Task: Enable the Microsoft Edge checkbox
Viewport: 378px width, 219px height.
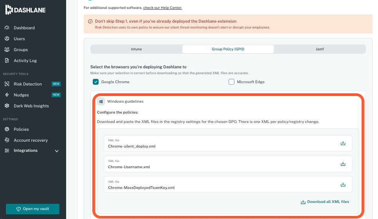Action: (231, 82)
